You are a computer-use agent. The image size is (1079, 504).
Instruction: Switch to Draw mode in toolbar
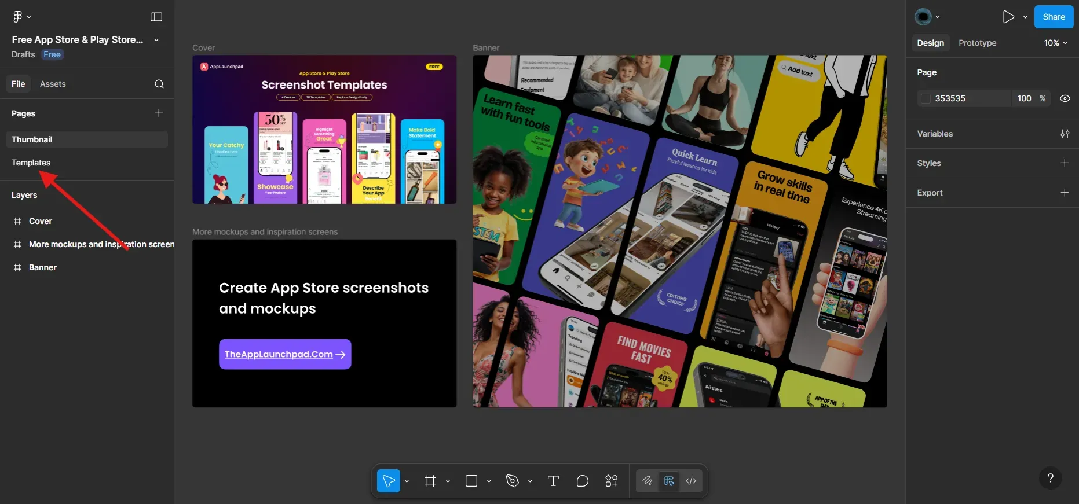pyautogui.click(x=648, y=481)
